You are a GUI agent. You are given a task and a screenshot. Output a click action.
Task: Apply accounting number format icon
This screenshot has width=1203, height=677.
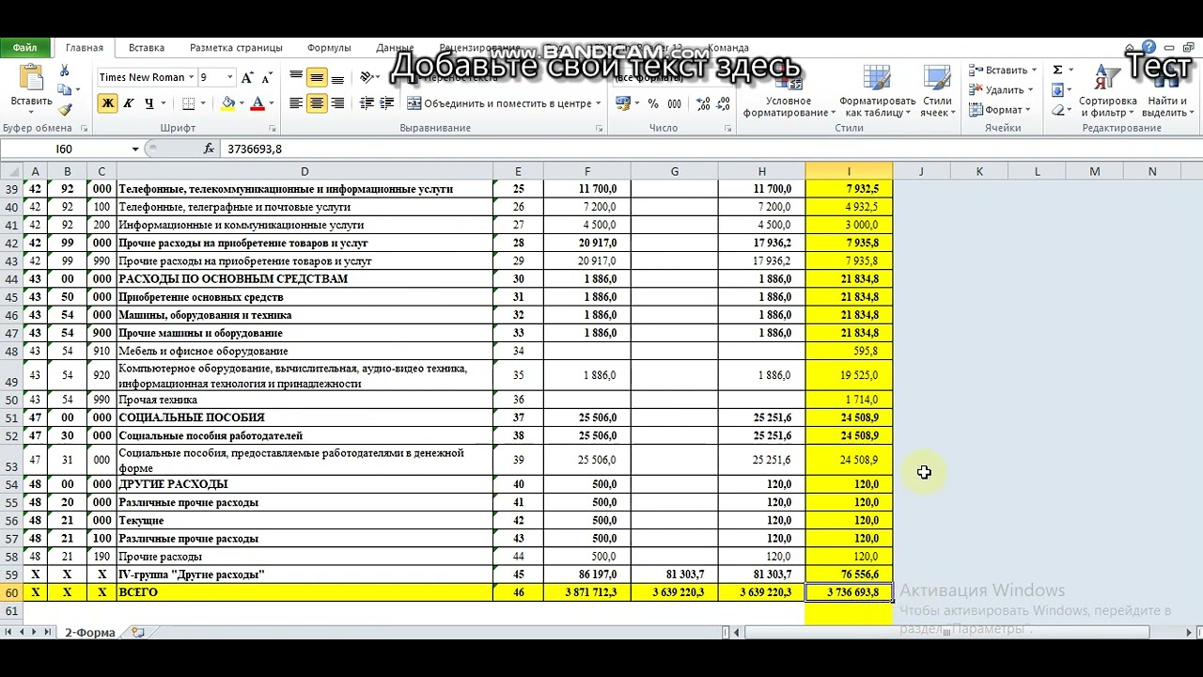click(x=625, y=103)
